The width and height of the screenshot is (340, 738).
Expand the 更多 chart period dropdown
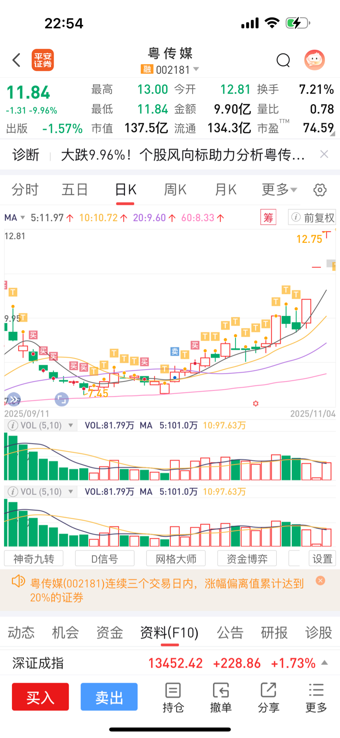pos(279,190)
